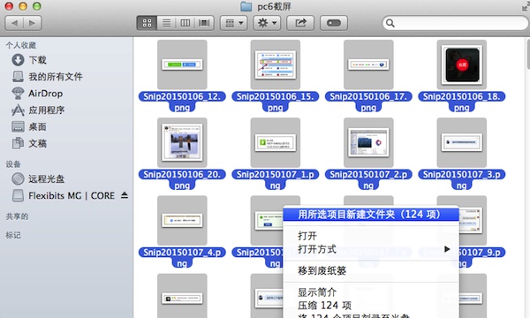This screenshot has height=318, width=530.
Task: Select thumbnail of Snip20150107_4.png
Action: [182, 220]
